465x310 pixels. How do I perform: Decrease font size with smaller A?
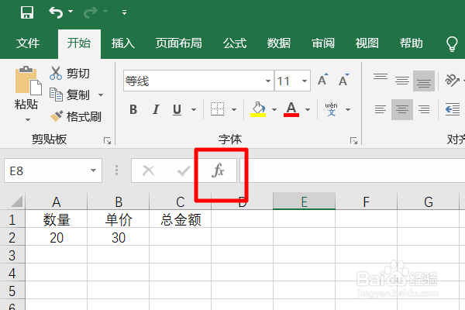343,80
